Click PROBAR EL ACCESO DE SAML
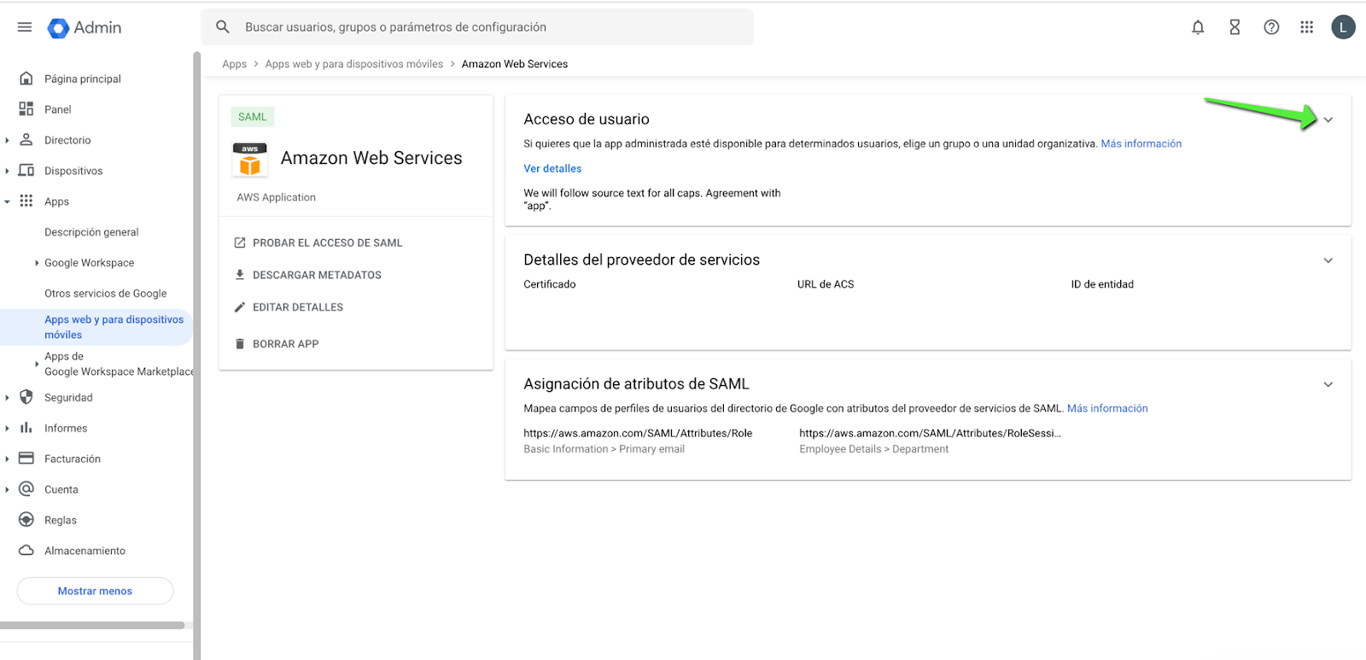 327,243
